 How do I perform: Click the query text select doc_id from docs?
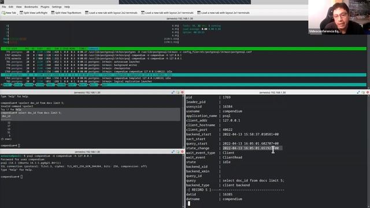(x=253, y=180)
